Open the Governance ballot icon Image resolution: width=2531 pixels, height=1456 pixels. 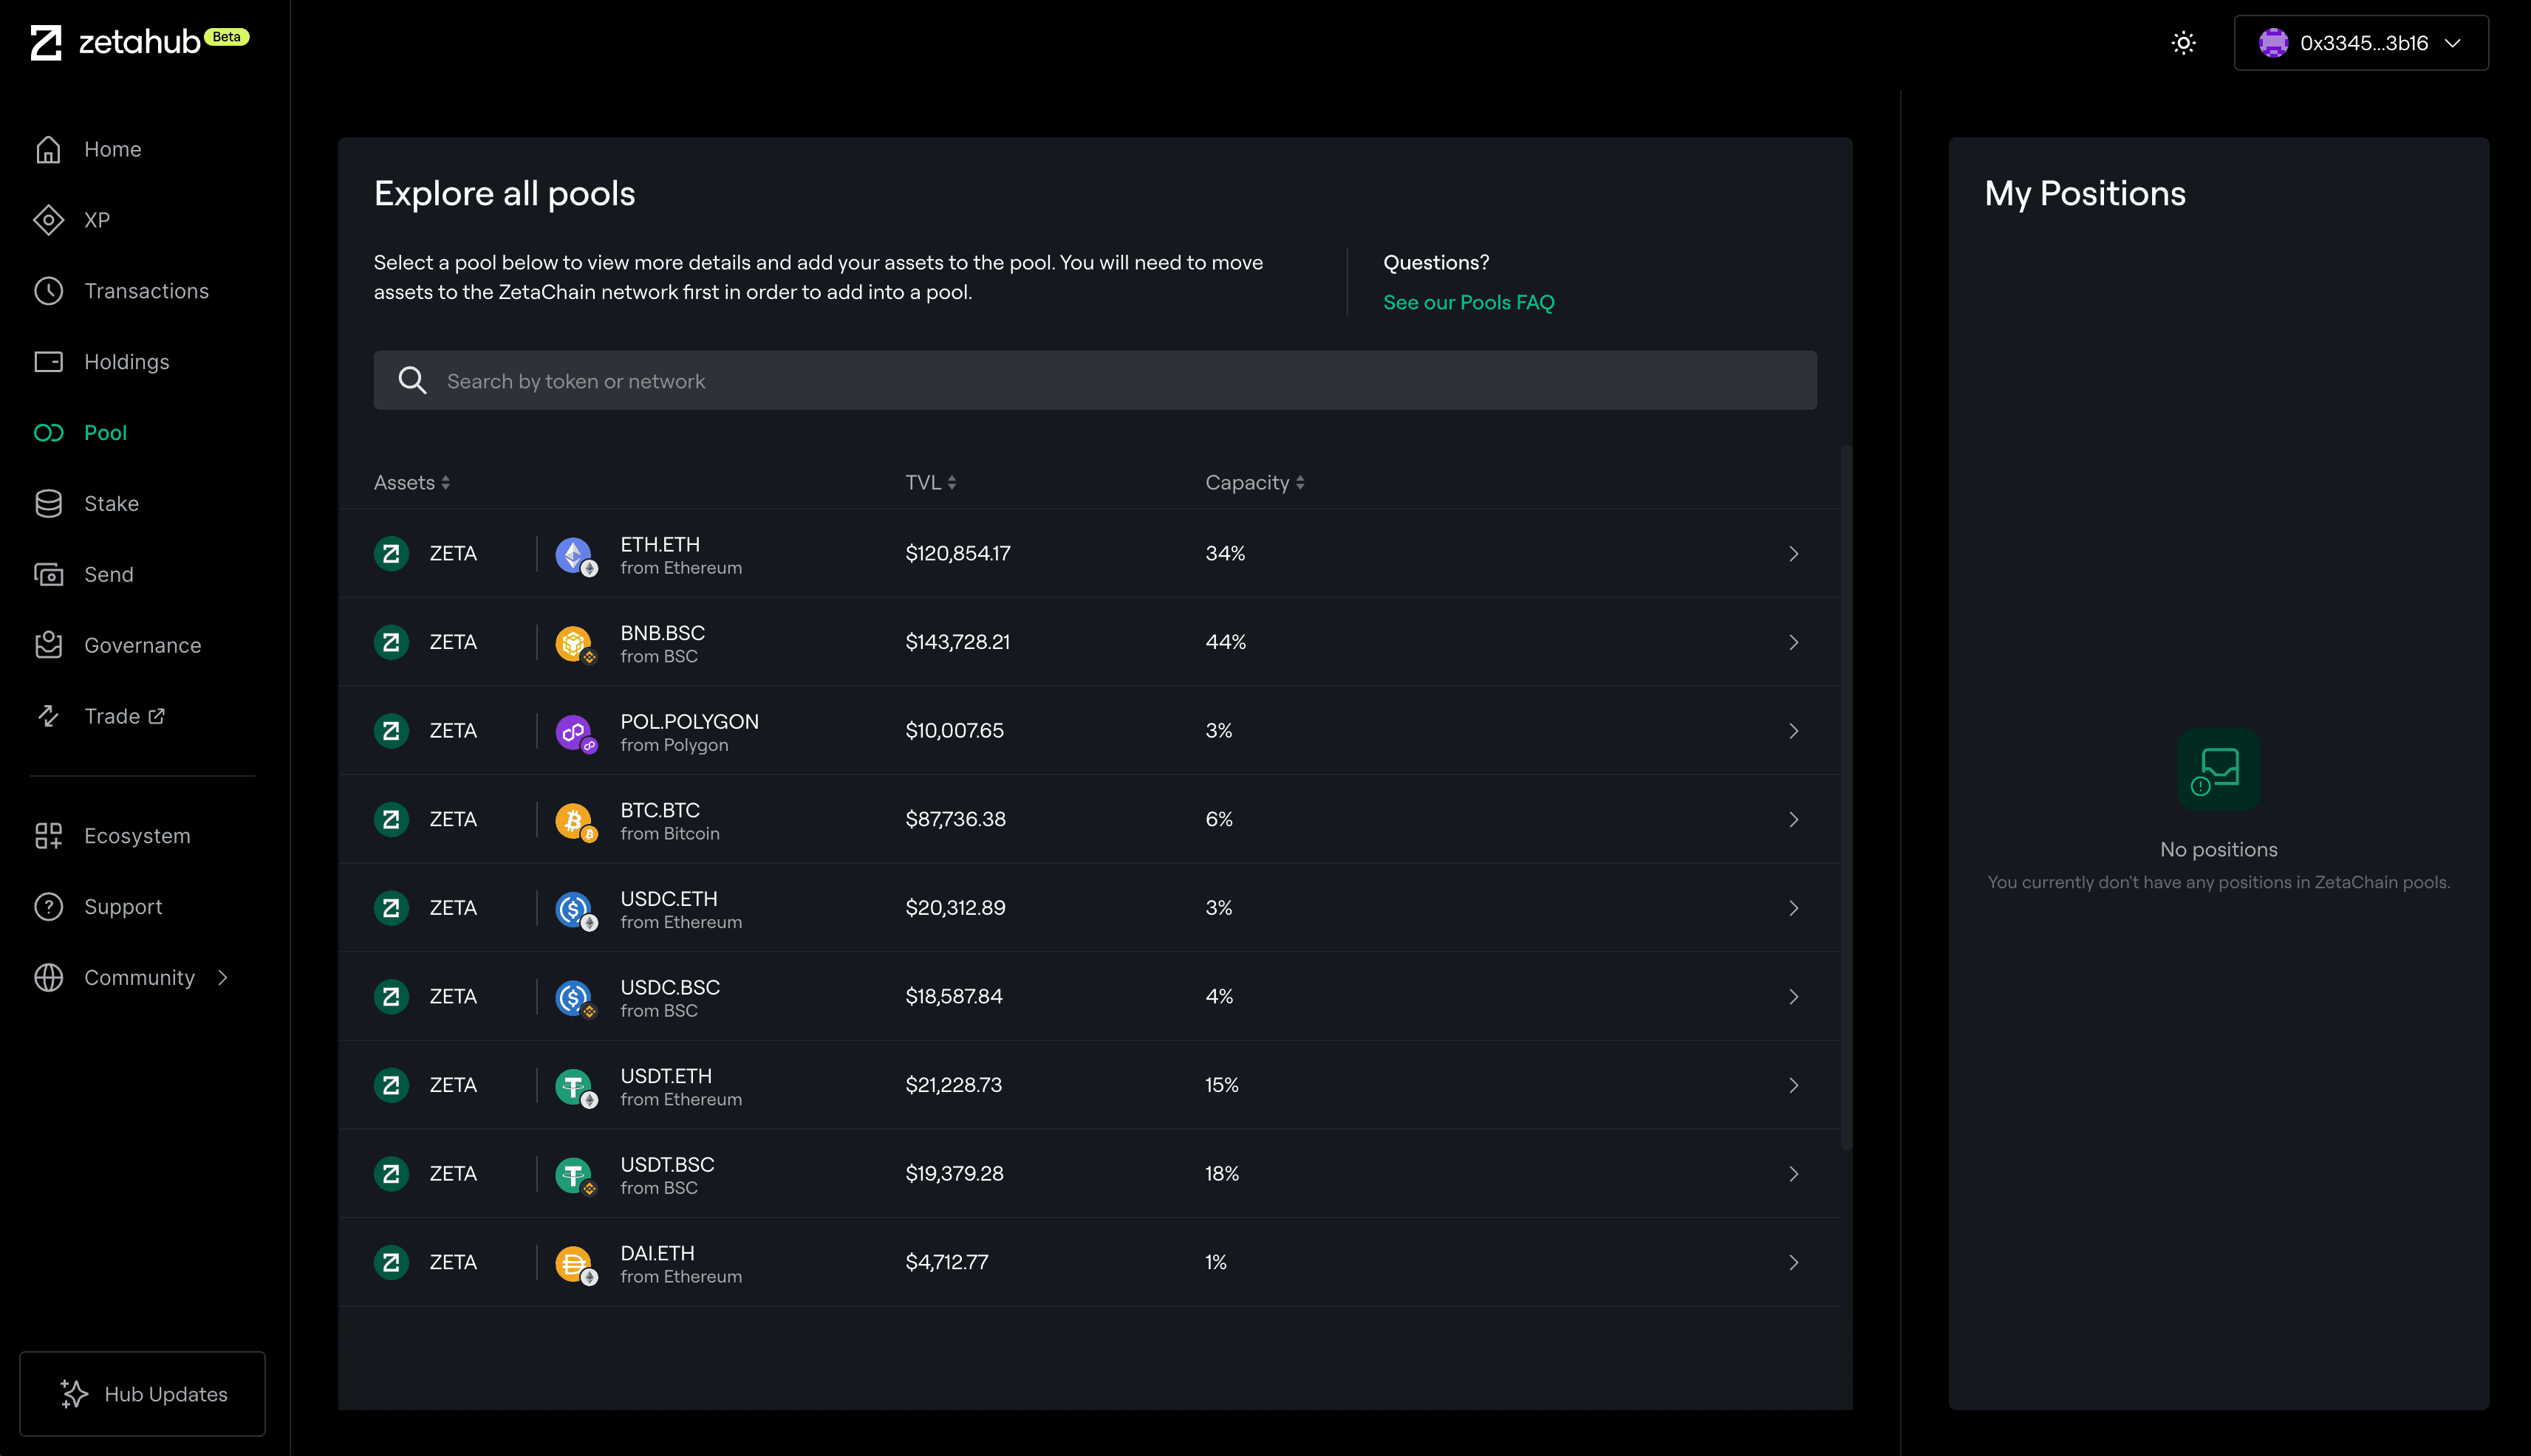pyautogui.click(x=48, y=645)
